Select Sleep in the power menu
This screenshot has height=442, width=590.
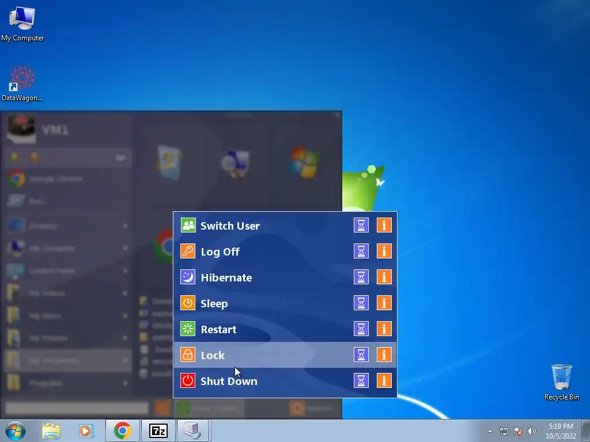click(285, 303)
